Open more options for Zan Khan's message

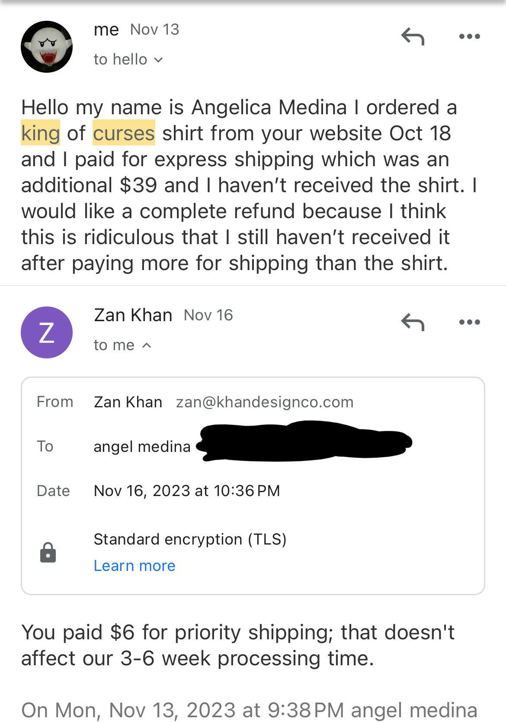[469, 322]
